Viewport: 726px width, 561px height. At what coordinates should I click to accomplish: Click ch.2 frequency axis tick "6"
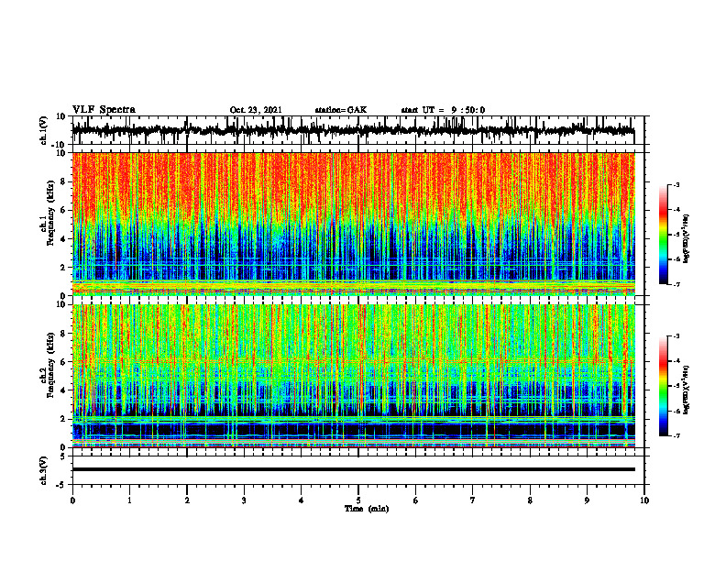point(63,362)
